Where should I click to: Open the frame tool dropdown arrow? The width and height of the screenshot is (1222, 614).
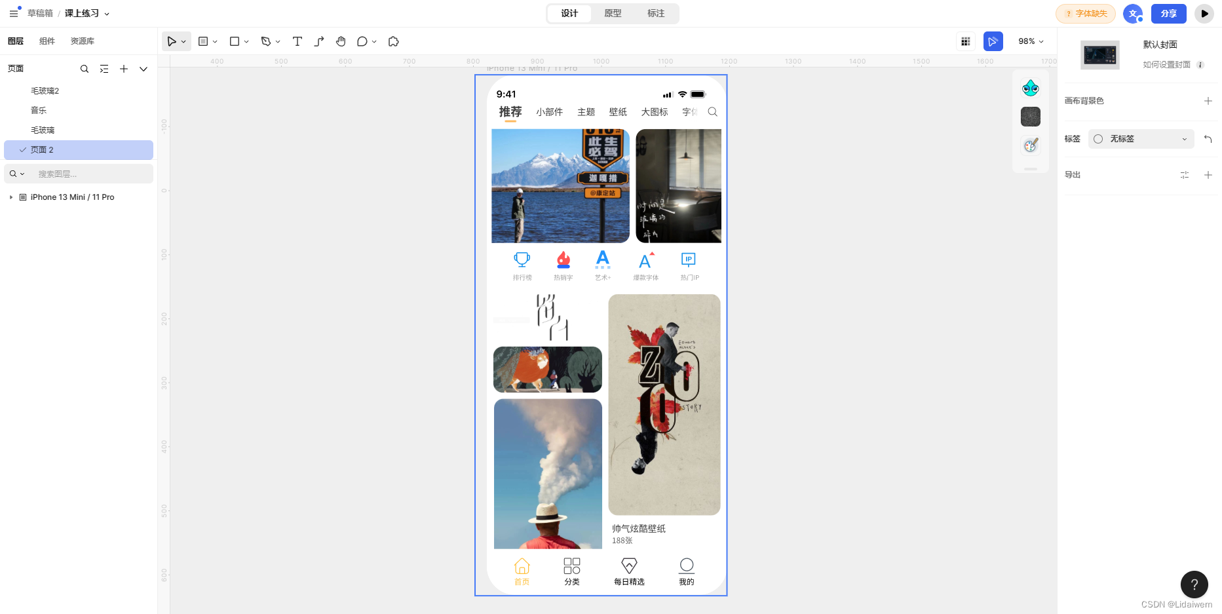coord(215,42)
